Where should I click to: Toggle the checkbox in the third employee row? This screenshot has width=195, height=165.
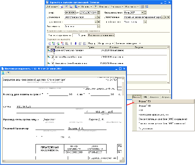[53, 63]
